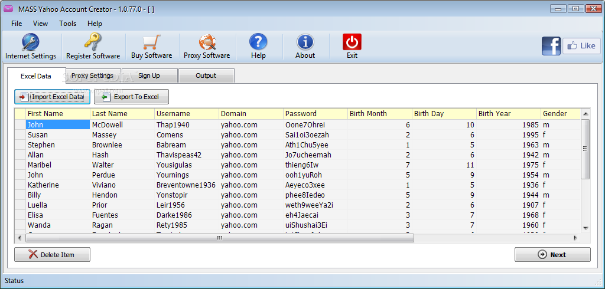Click the Gender column header
Image resolution: width=605 pixels, height=289 pixels.
click(x=561, y=114)
